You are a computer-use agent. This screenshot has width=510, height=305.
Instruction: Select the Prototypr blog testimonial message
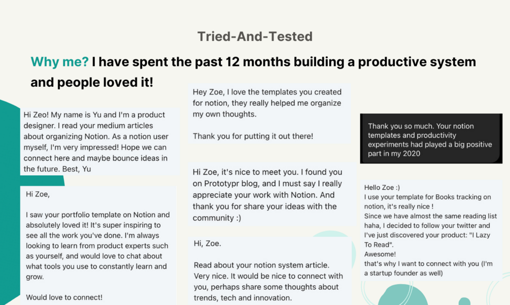pos(267,195)
